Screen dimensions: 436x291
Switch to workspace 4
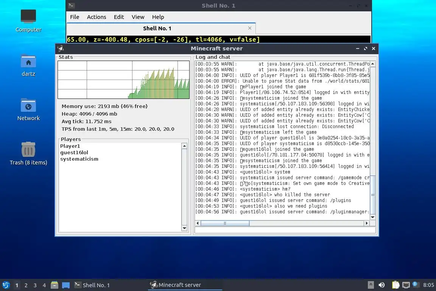[44, 285]
